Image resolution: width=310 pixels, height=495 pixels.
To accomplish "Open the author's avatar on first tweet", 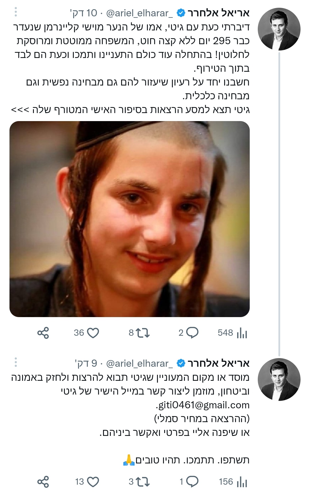I will [x=279, y=29].
